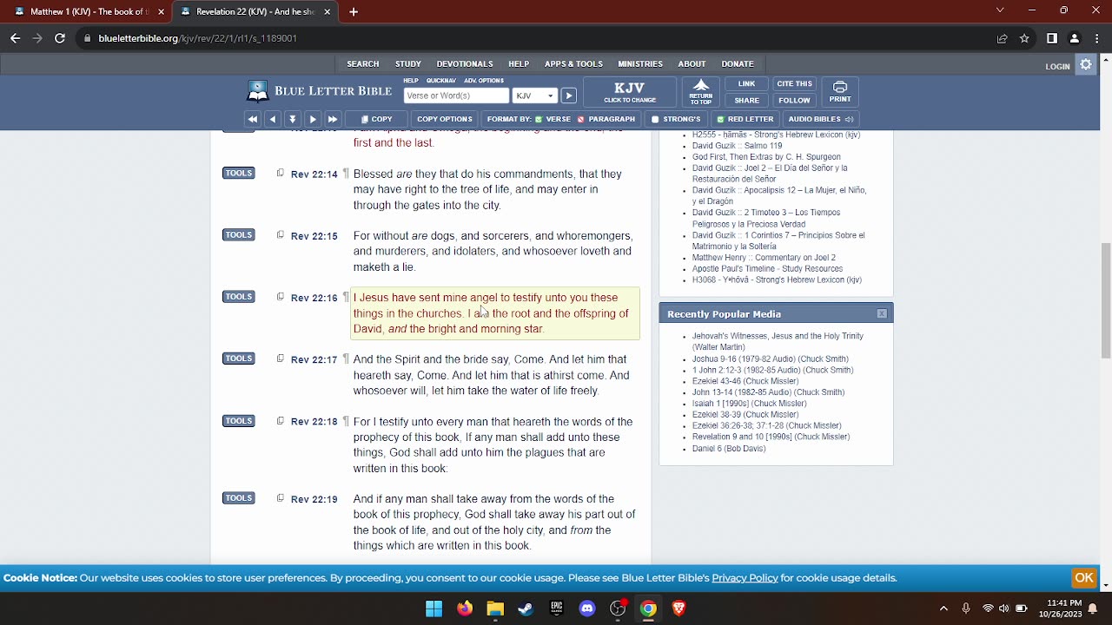Bookmark page with the star icon
This screenshot has height=625, width=1112.
click(x=1024, y=38)
